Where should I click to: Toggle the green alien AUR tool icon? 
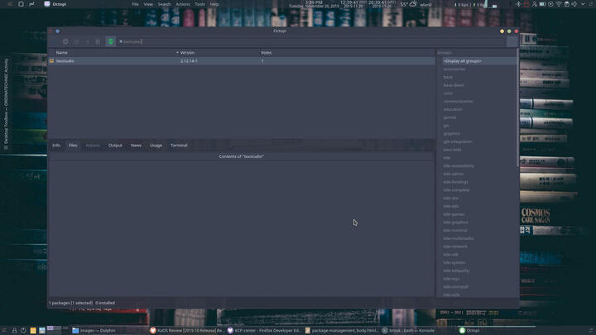(110, 41)
